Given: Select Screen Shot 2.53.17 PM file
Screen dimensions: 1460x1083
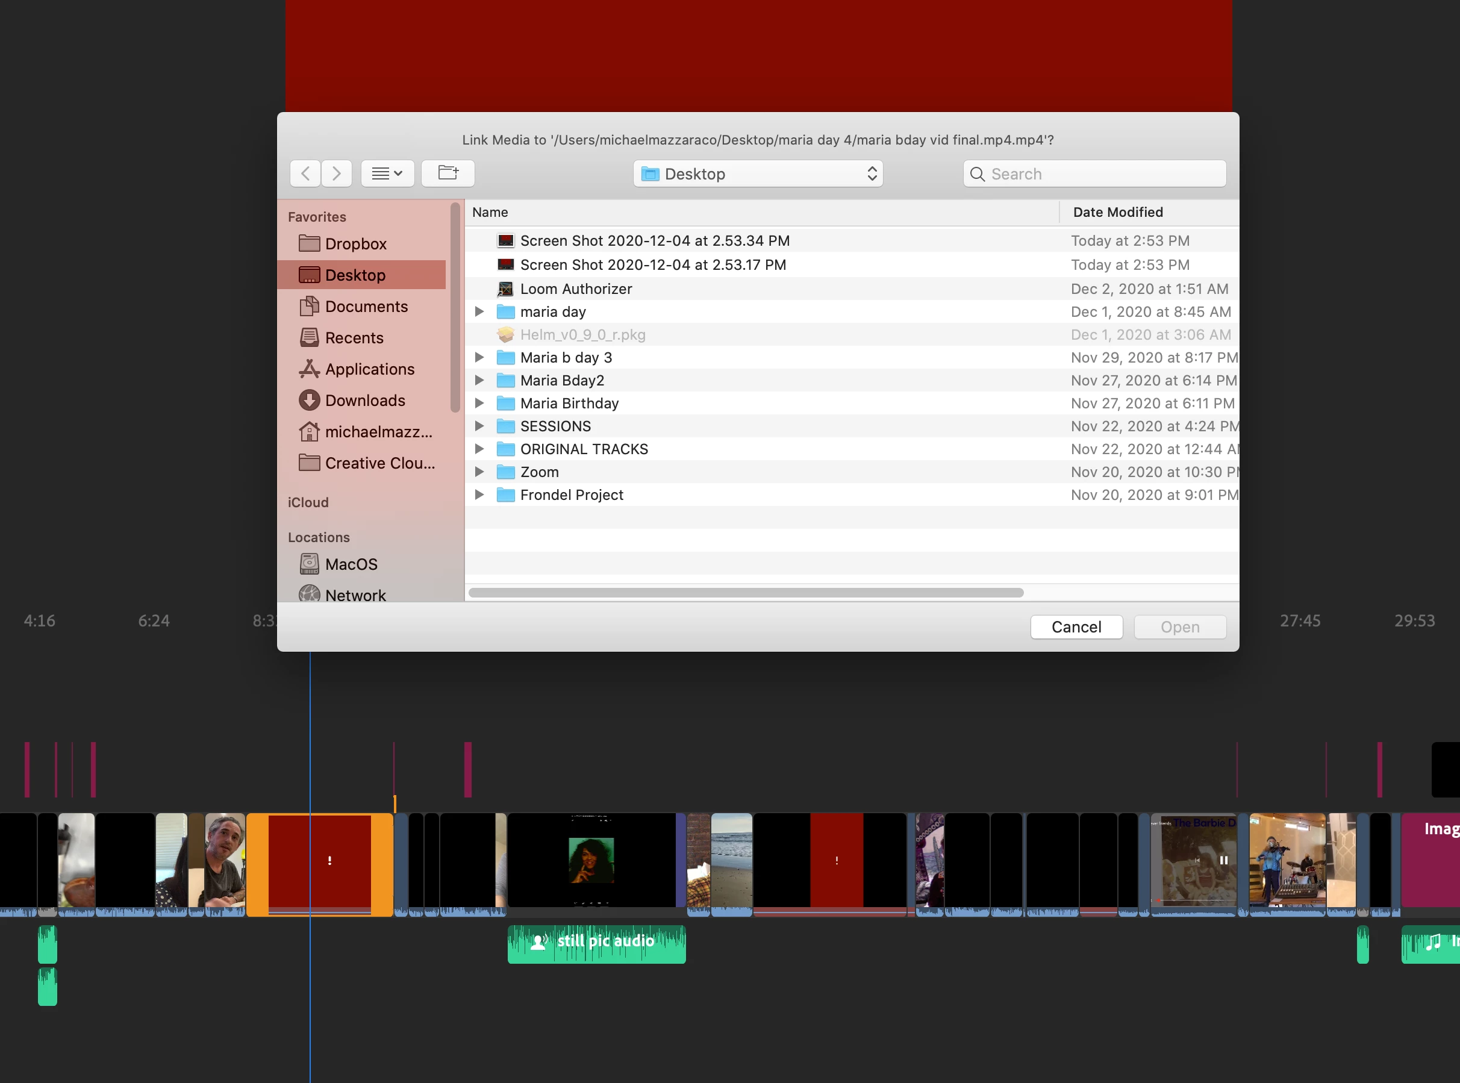Looking at the screenshot, I should click(652, 265).
